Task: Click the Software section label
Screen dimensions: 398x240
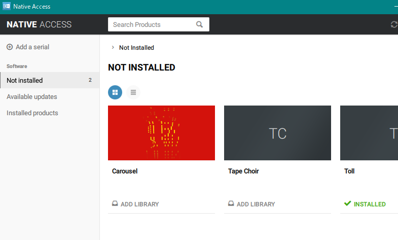Action: coord(17,66)
